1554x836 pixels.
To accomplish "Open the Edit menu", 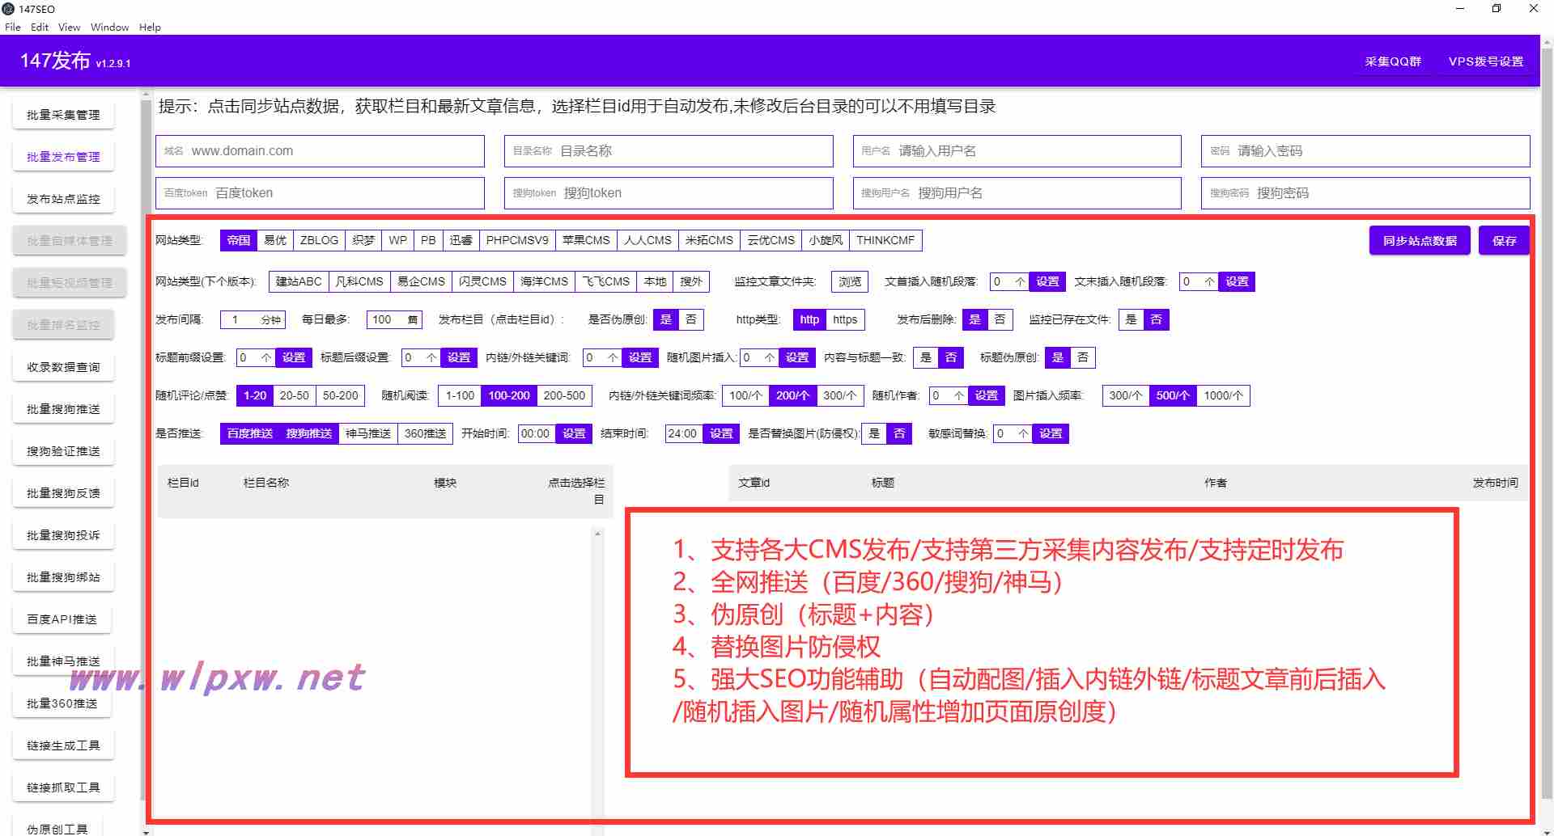I will pyautogui.click(x=40, y=27).
